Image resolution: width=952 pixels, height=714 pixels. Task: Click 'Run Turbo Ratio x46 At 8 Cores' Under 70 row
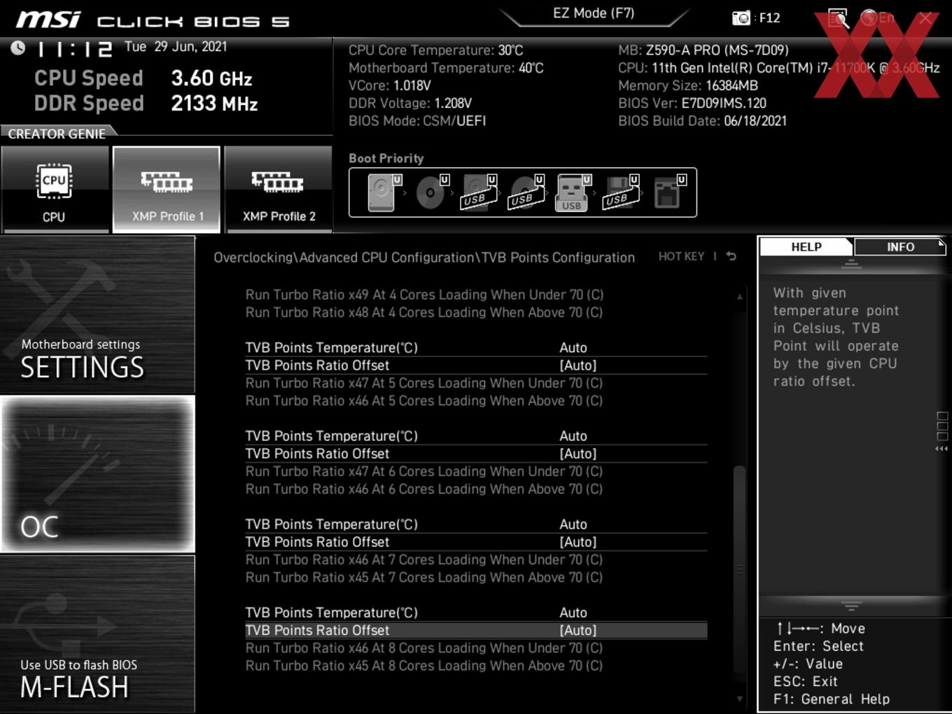pyautogui.click(x=424, y=647)
